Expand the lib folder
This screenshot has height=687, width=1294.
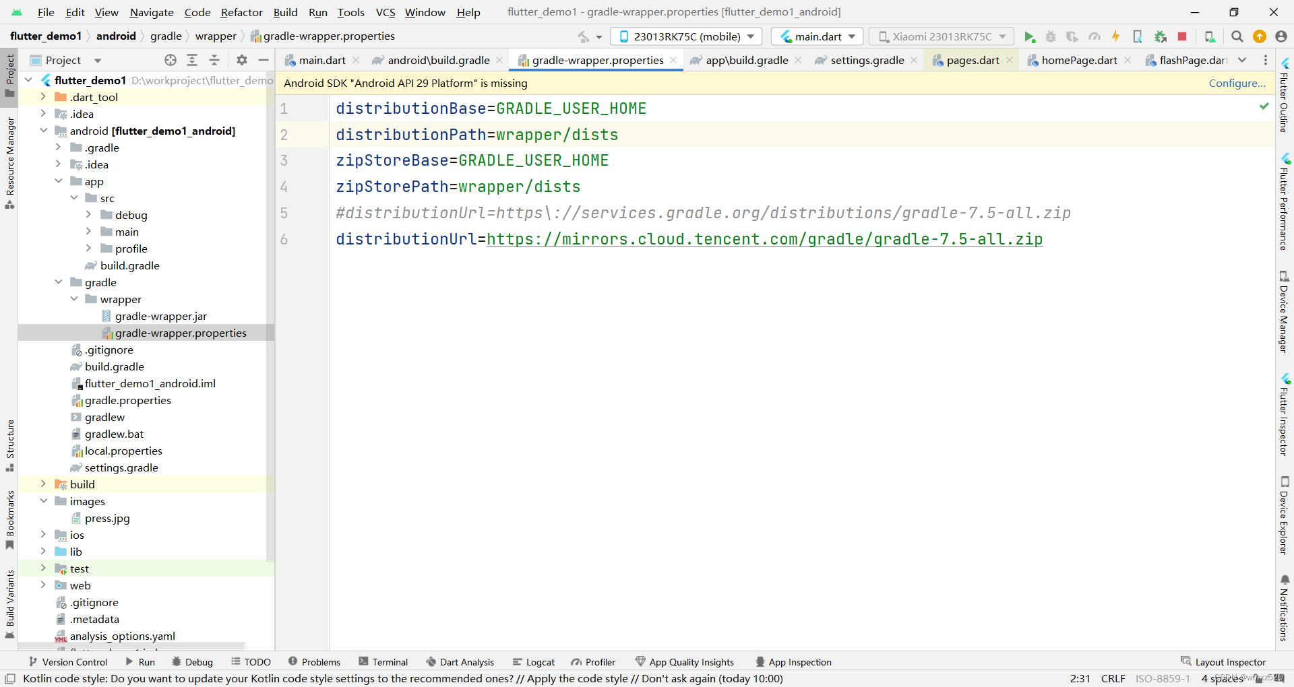click(43, 552)
